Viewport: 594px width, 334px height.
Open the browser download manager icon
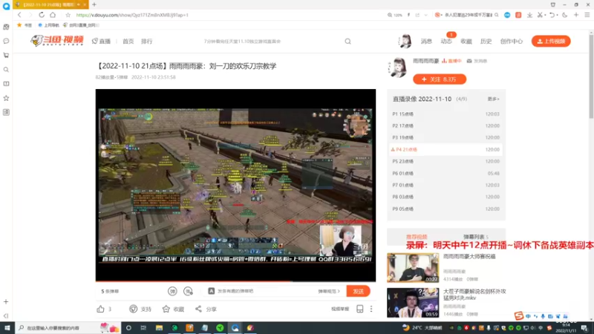529,15
